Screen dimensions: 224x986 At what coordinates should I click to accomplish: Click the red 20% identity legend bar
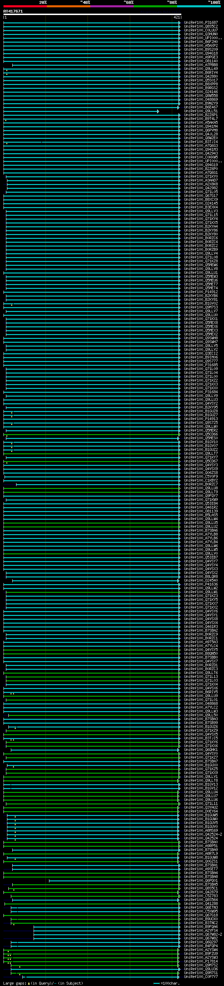25,6
